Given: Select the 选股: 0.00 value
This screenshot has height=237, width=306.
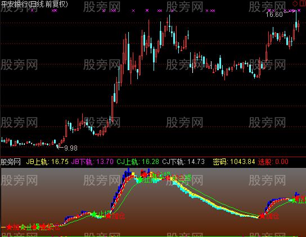Looking at the screenshot, I should click(x=273, y=162).
